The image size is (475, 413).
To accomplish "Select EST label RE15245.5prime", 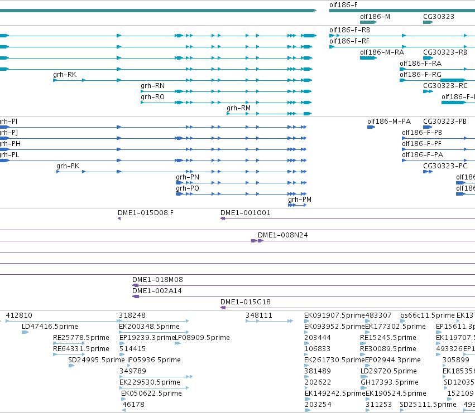I will [x=388, y=338].
